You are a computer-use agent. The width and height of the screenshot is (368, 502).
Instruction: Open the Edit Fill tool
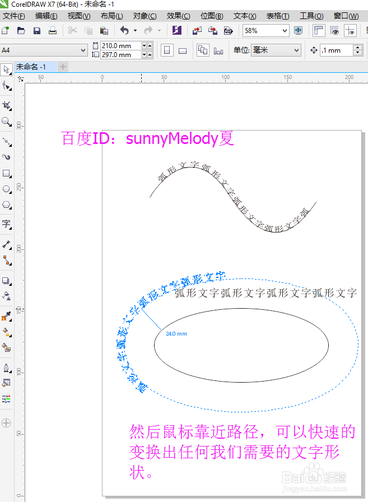click(x=6, y=383)
